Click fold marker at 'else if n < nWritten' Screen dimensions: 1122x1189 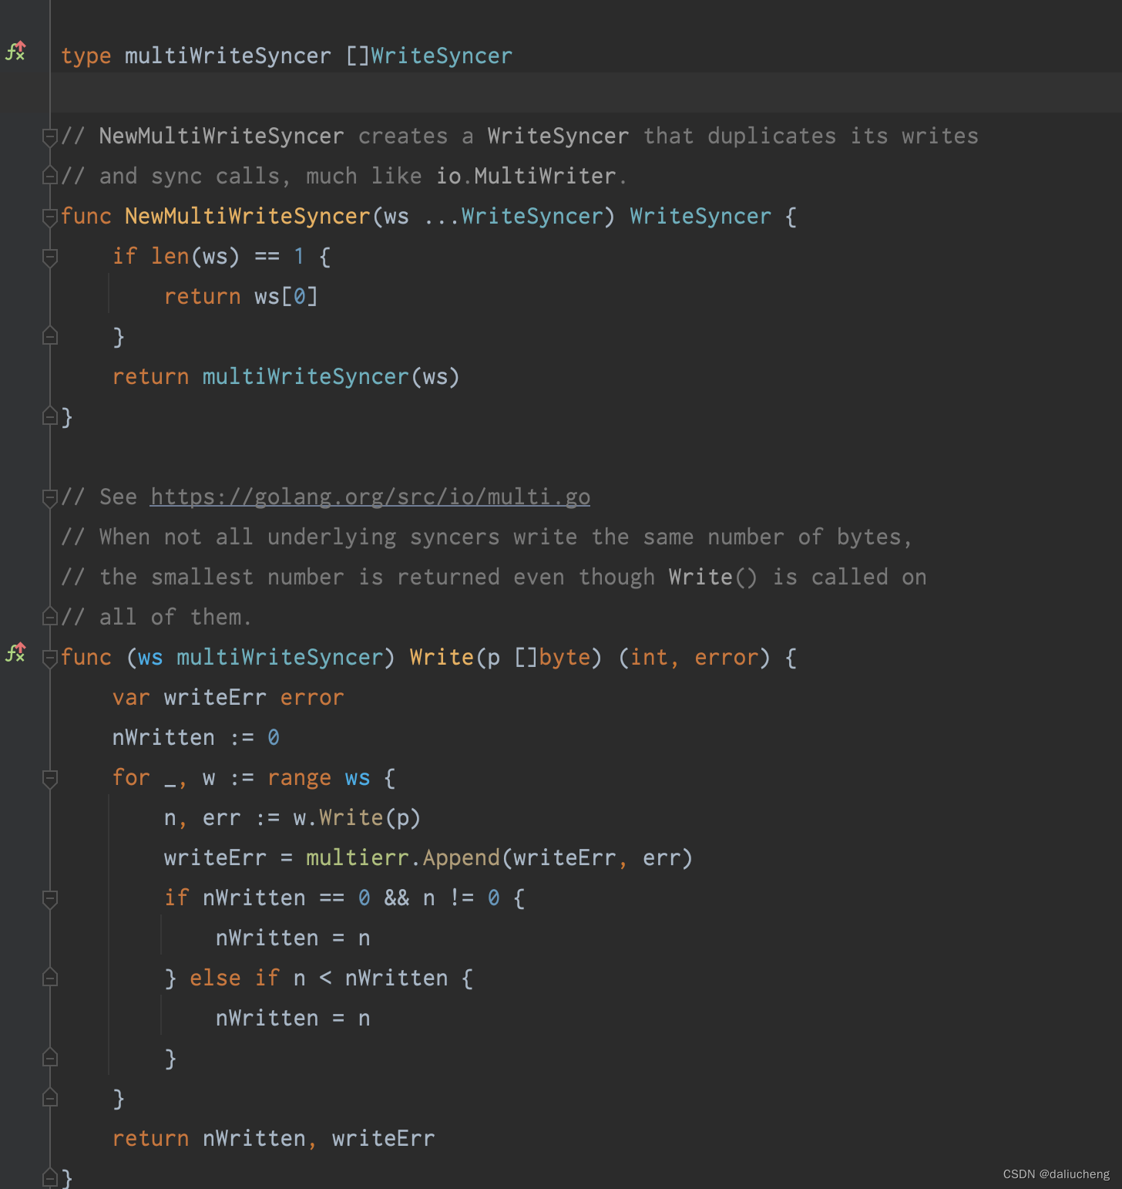pos(50,978)
